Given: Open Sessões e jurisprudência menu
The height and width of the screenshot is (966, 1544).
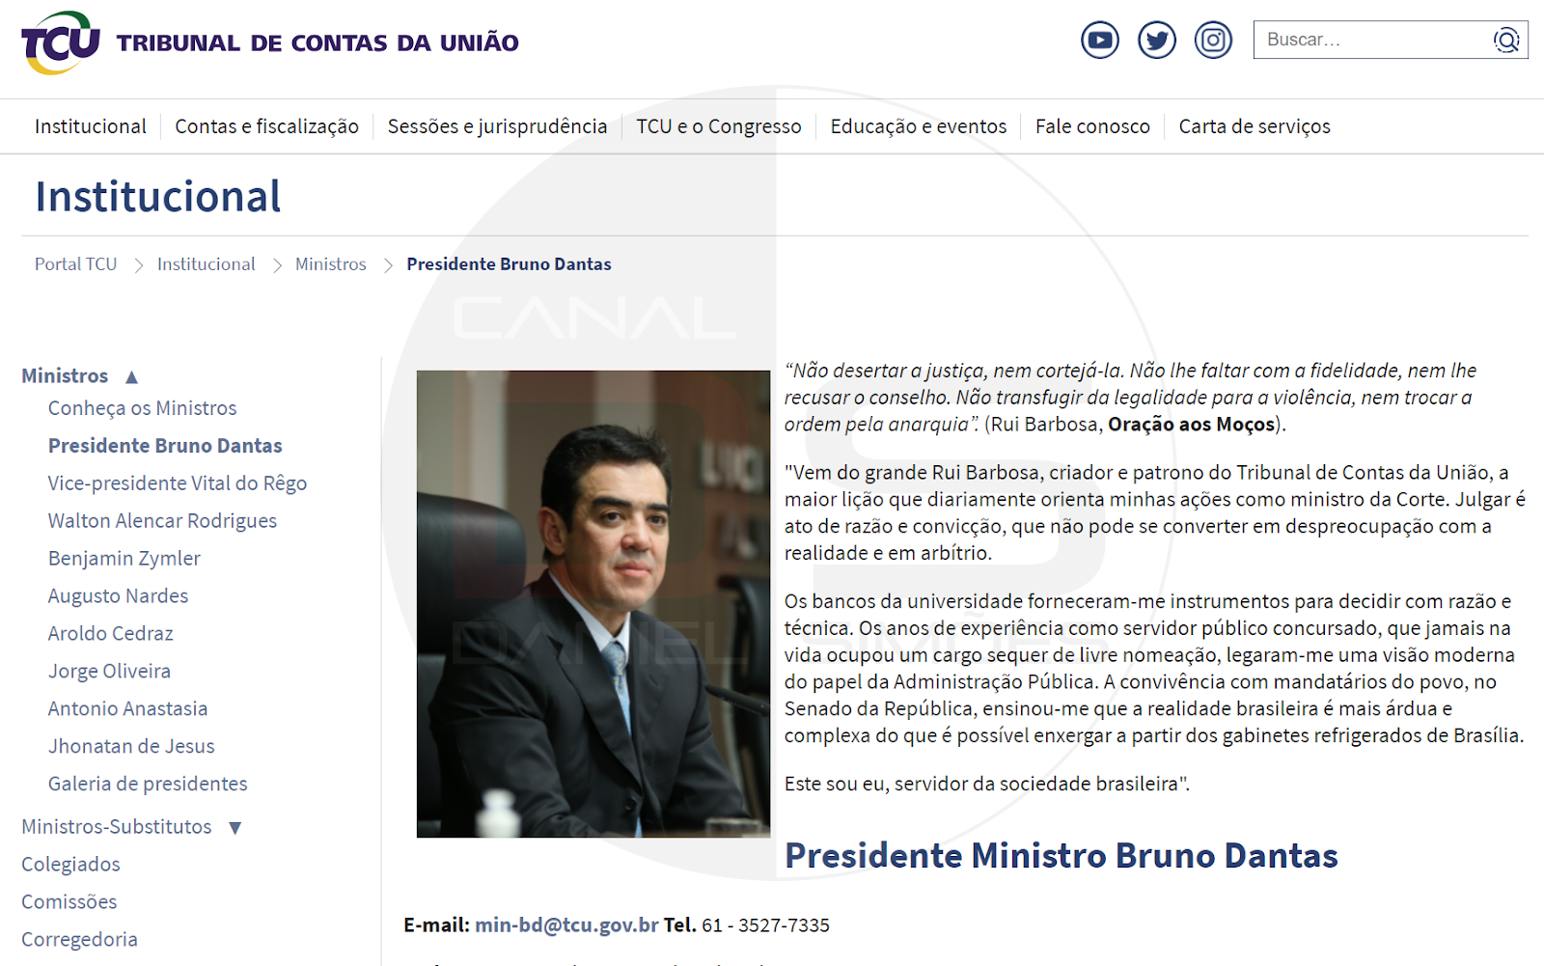Looking at the screenshot, I should (x=497, y=126).
